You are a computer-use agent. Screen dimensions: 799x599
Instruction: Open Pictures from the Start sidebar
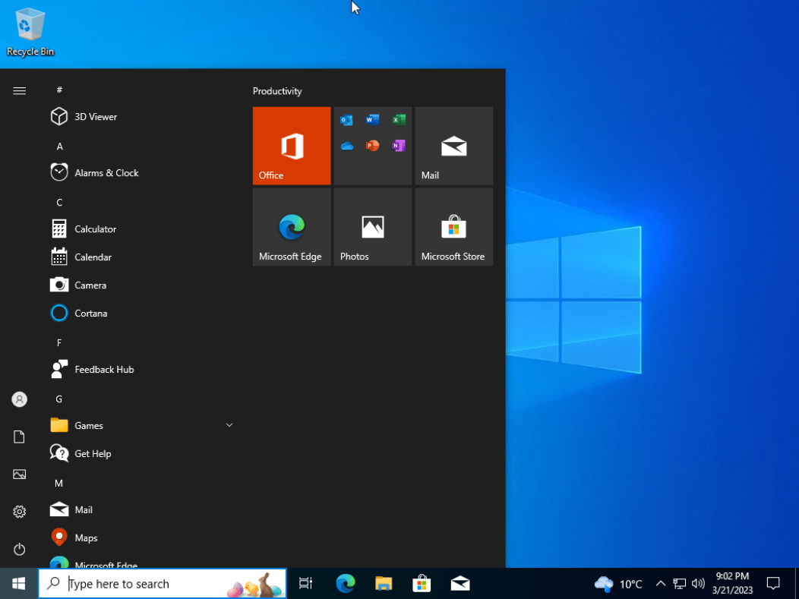19,474
